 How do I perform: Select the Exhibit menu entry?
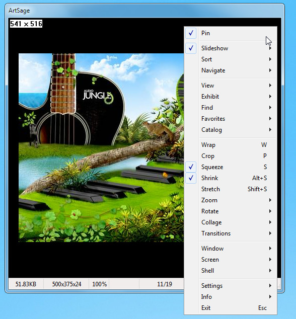(231, 97)
